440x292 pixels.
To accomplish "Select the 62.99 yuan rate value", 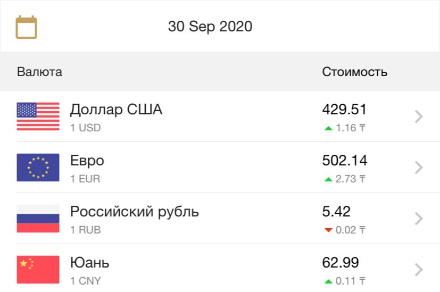I will click(x=341, y=263).
